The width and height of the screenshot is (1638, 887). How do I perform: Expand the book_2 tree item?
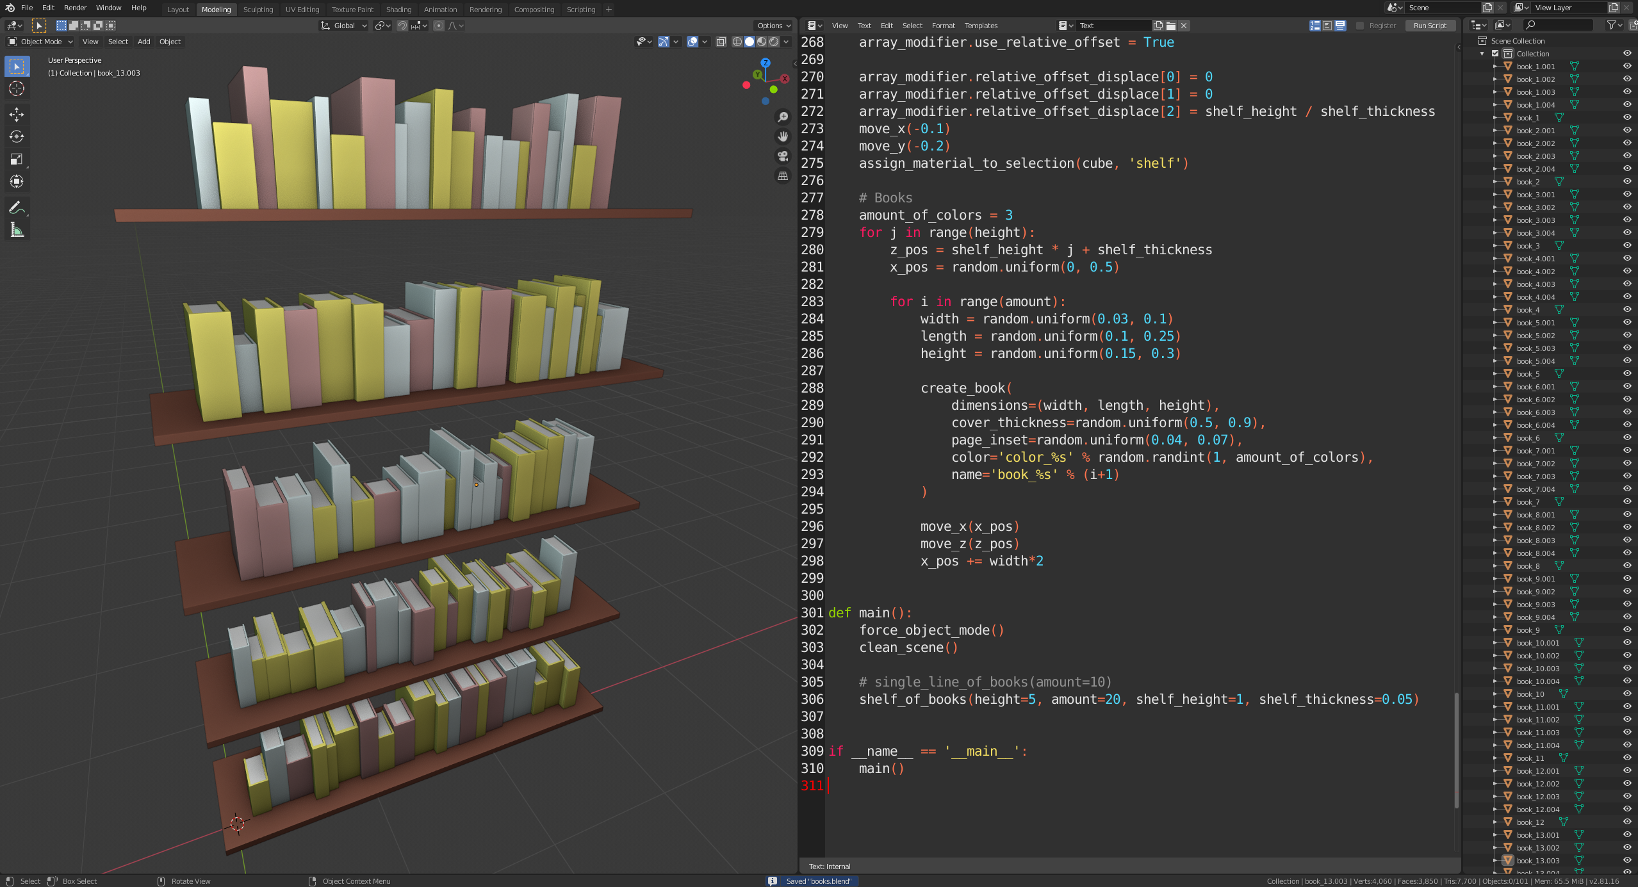(1495, 181)
